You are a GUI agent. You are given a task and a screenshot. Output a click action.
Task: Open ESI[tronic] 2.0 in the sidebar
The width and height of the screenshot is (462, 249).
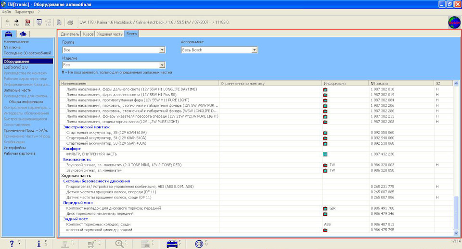pos(15,67)
